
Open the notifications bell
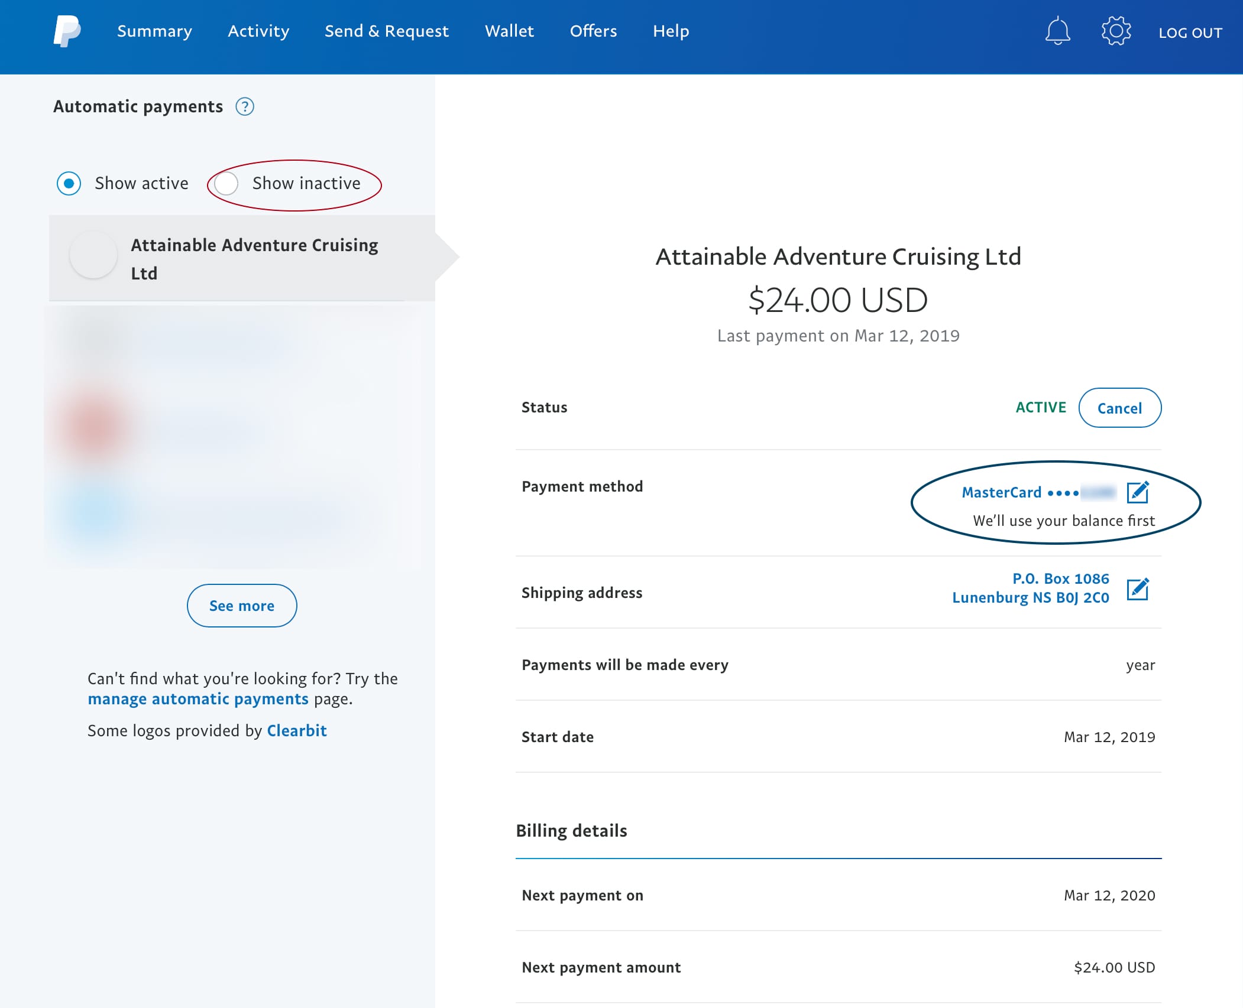point(1057,31)
